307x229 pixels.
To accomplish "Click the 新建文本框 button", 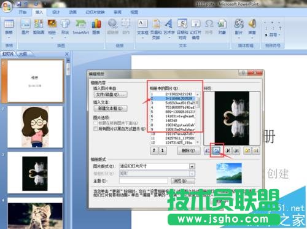I will coord(111,108).
